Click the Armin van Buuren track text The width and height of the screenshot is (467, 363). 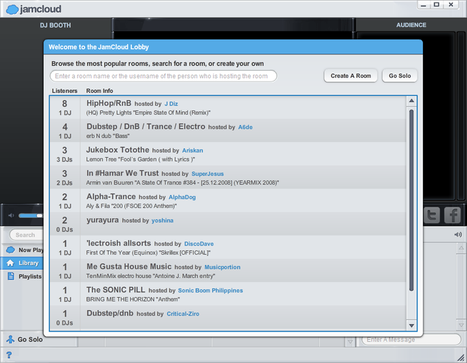[183, 183]
